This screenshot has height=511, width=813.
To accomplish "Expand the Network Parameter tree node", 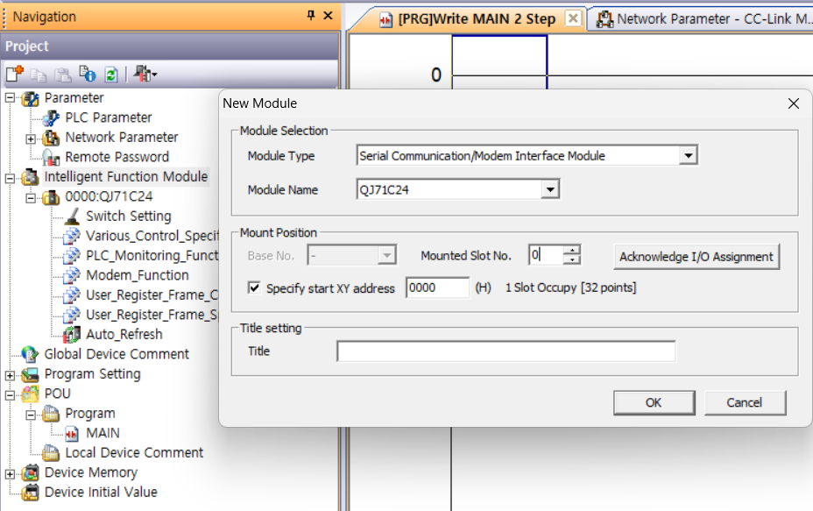I will click(x=31, y=138).
